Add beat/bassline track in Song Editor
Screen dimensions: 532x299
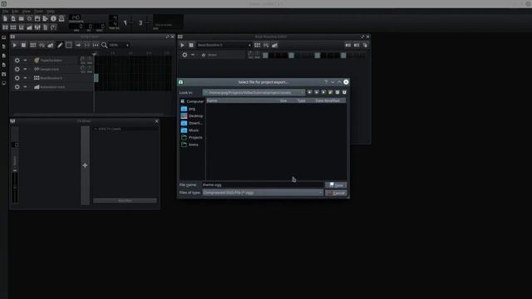click(33, 45)
